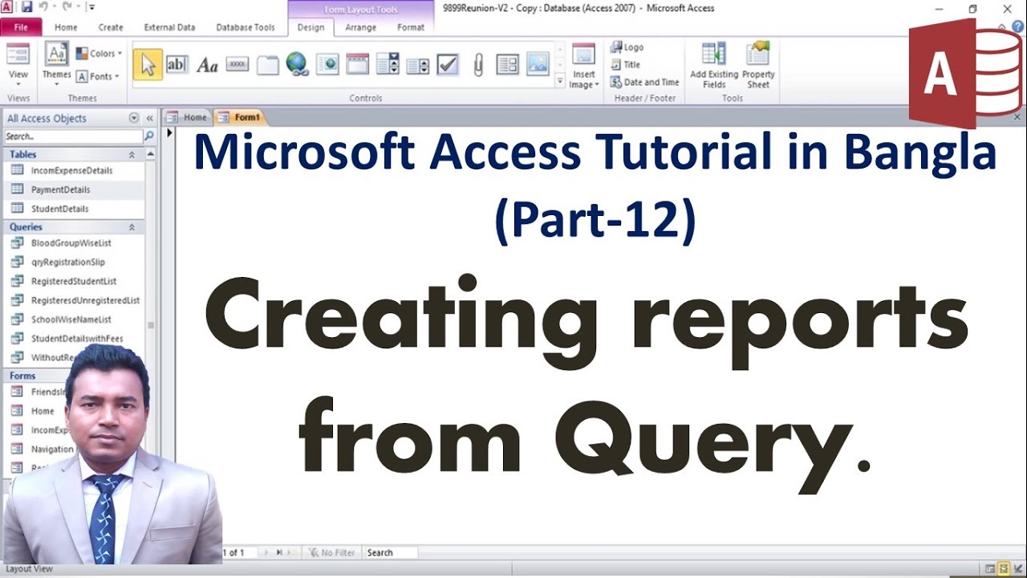Viewport: 1027px width, 578px height.
Task: Pick the Text Box control
Action: click(177, 65)
